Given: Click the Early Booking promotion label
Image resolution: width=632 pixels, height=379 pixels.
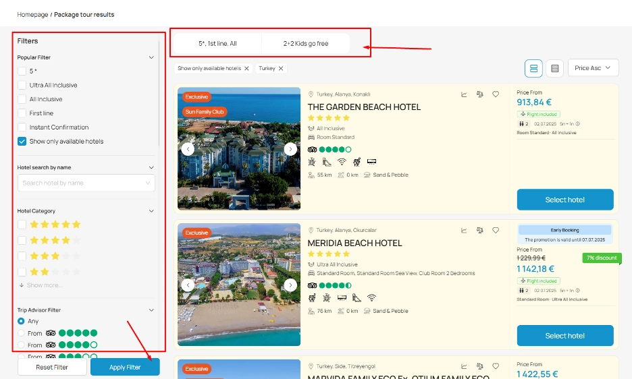Looking at the screenshot, I should (564, 230).
